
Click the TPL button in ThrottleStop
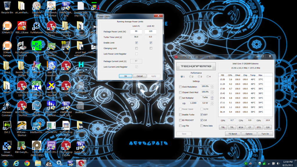tap(232, 128)
